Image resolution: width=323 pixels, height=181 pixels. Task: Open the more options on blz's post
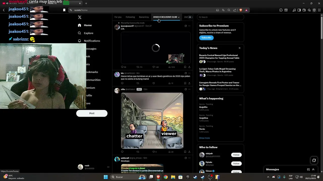[189, 73]
